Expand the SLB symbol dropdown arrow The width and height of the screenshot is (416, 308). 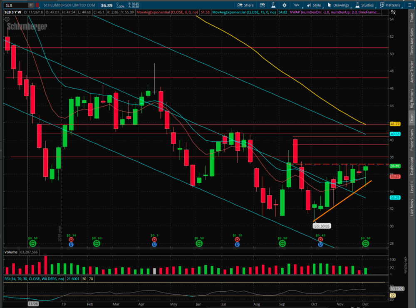31,5
